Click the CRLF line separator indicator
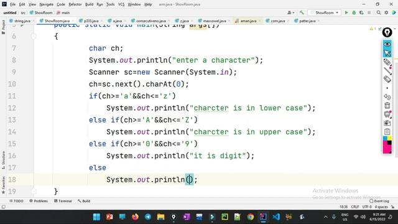The image size is (398, 224). (x=355, y=207)
